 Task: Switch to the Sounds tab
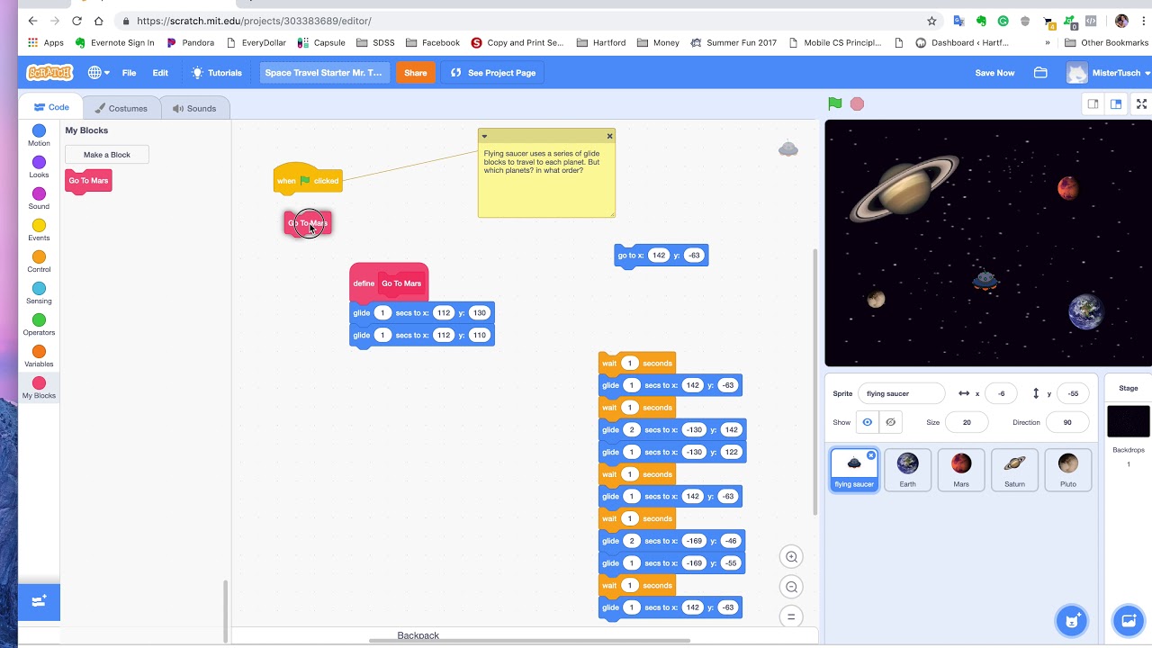tap(194, 108)
